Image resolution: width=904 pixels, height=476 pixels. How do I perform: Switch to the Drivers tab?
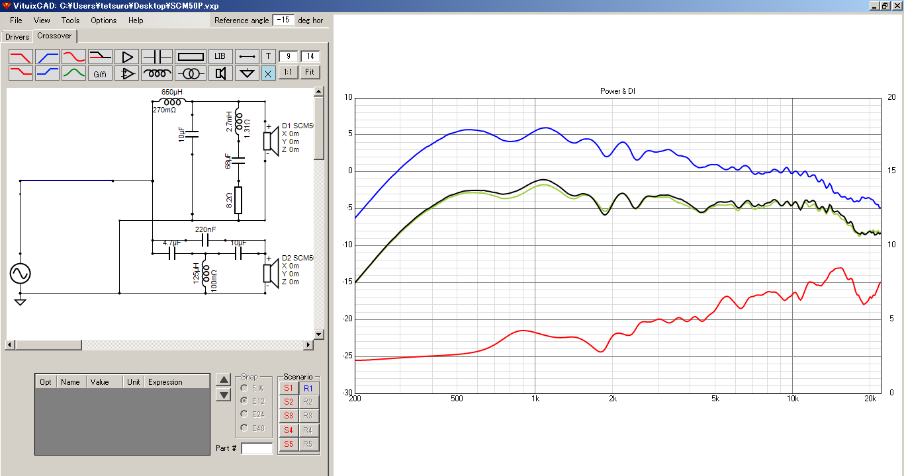coord(17,37)
